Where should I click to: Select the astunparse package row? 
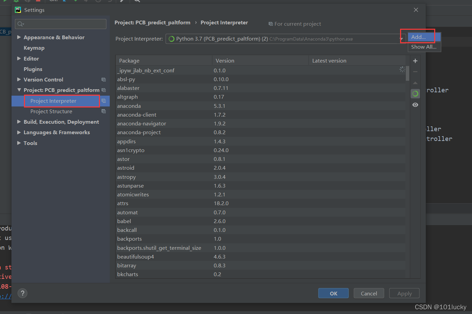[260, 186]
